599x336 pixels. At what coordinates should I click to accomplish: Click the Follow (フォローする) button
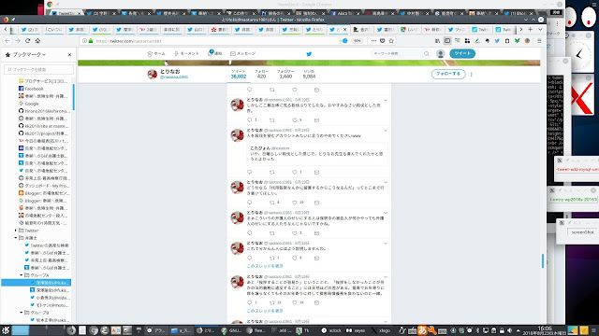[x=448, y=74]
